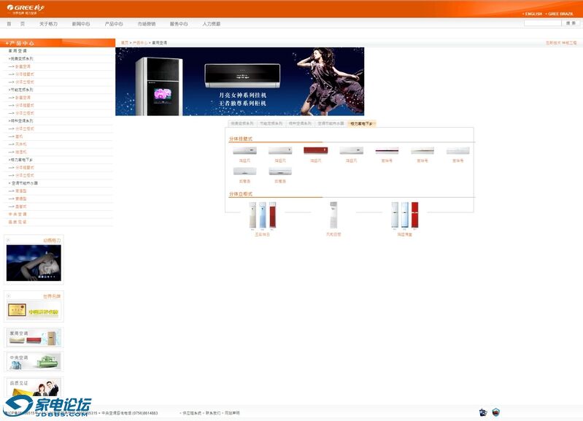Expand the 特种空调系列 sidebar group
Viewport: 583px width, 421px height.
[x=21, y=121]
